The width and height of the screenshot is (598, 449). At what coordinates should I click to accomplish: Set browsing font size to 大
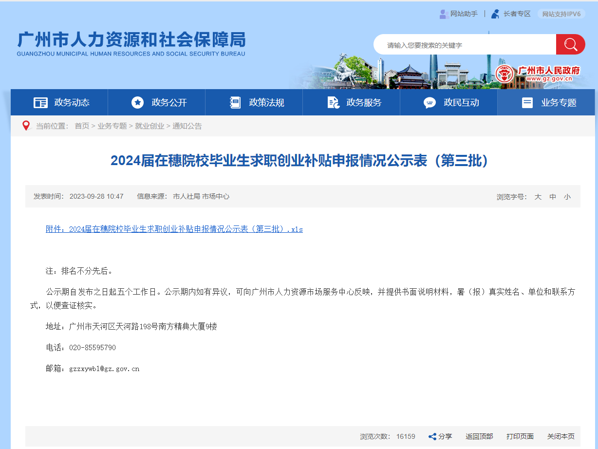(538, 197)
